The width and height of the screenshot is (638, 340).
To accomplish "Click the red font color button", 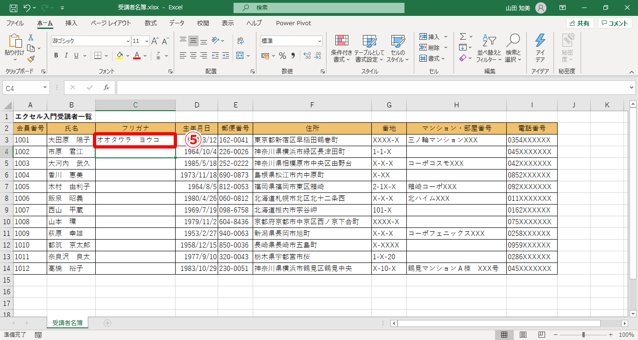I will pos(137,56).
